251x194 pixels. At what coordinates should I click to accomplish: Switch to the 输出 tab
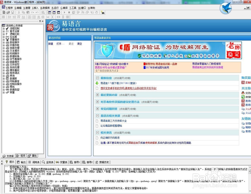coord(21,162)
